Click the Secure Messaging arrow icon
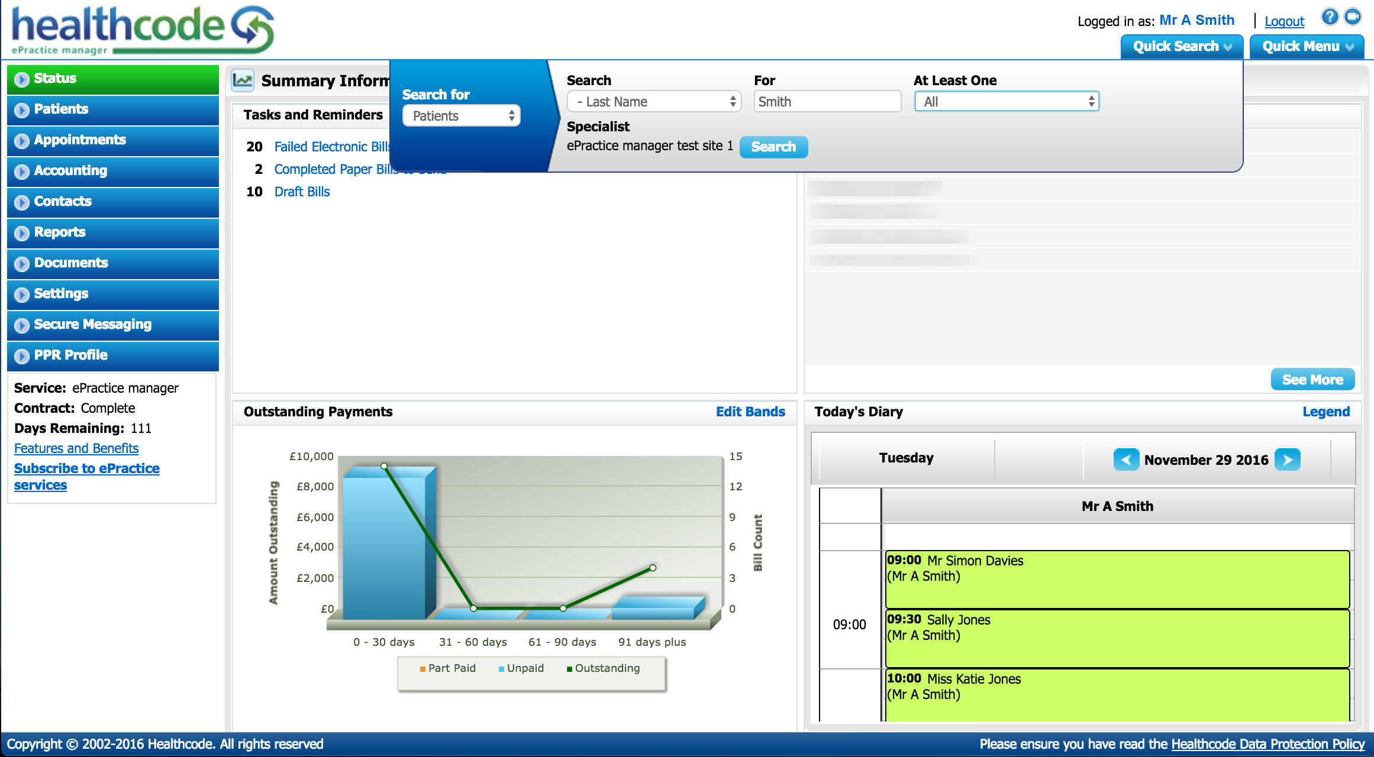1374x757 pixels. [22, 325]
